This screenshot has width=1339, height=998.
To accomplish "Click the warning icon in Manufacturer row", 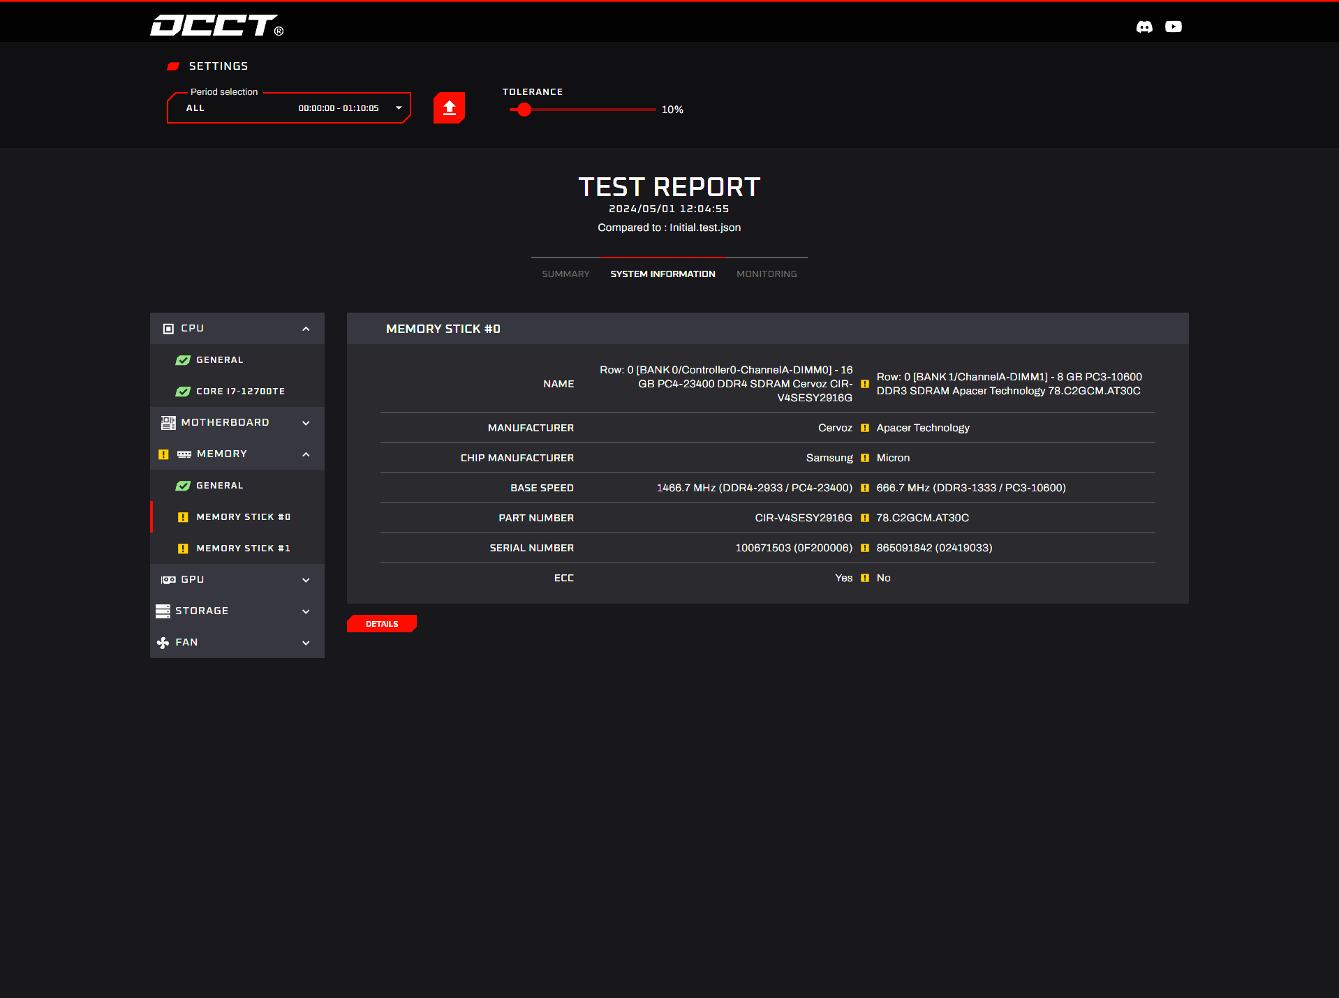I will pos(865,428).
